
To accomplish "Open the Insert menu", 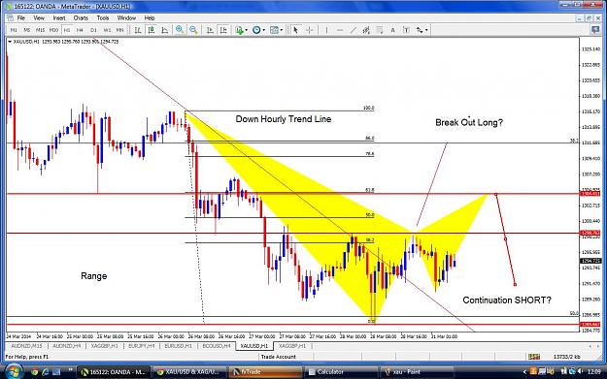I will click(59, 18).
